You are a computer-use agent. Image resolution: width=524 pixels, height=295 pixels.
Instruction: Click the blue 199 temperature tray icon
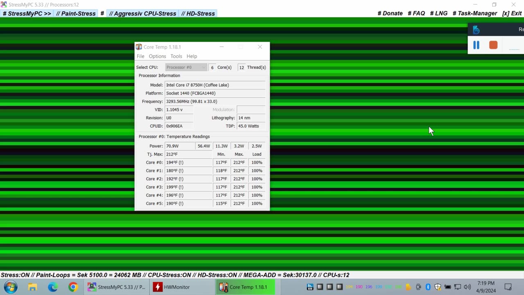[x=379, y=287]
